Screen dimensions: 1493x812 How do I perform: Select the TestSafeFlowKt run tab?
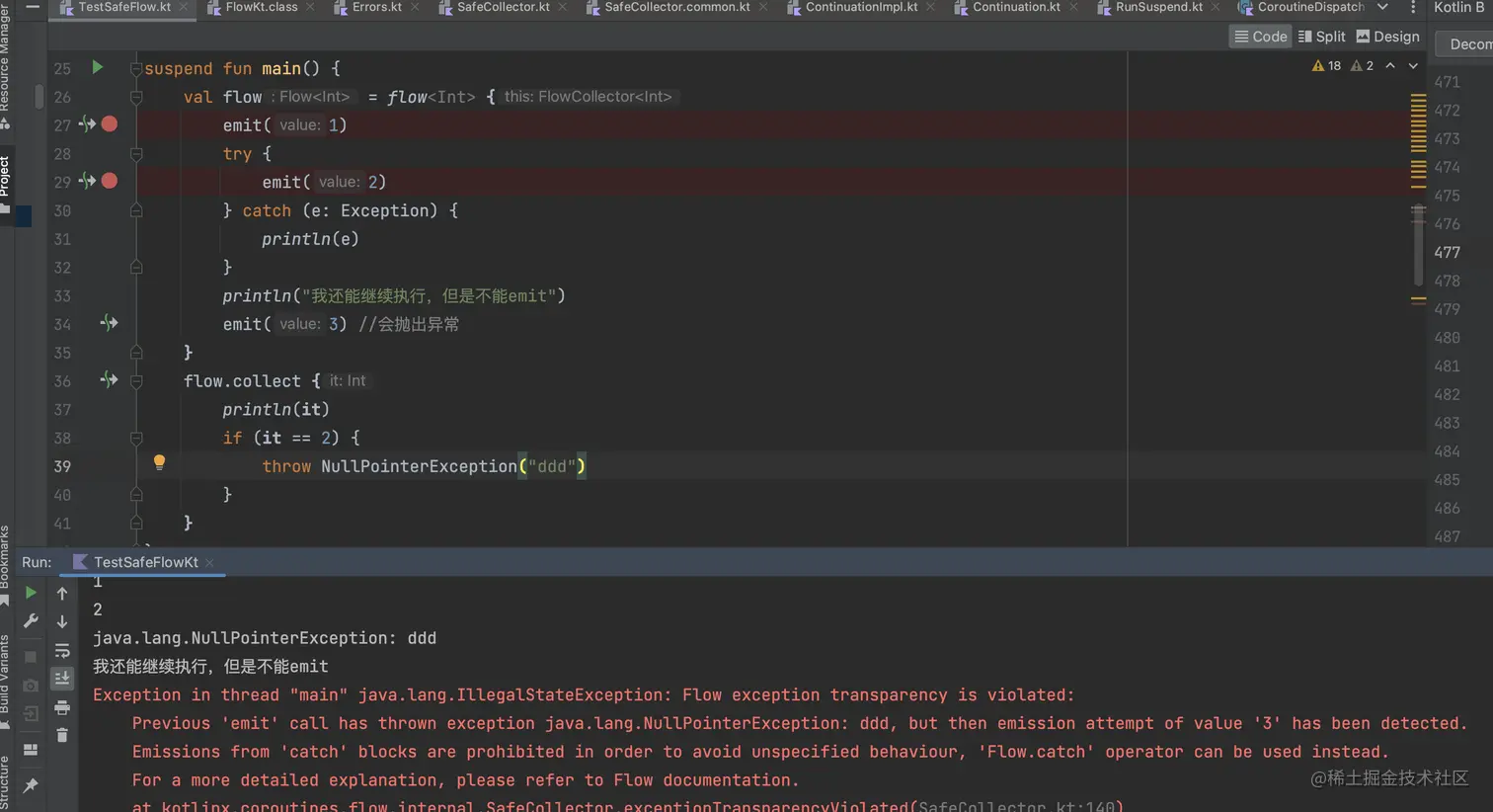point(144,562)
